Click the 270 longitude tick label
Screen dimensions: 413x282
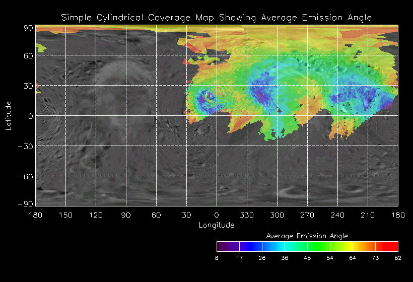pyautogui.click(x=307, y=215)
